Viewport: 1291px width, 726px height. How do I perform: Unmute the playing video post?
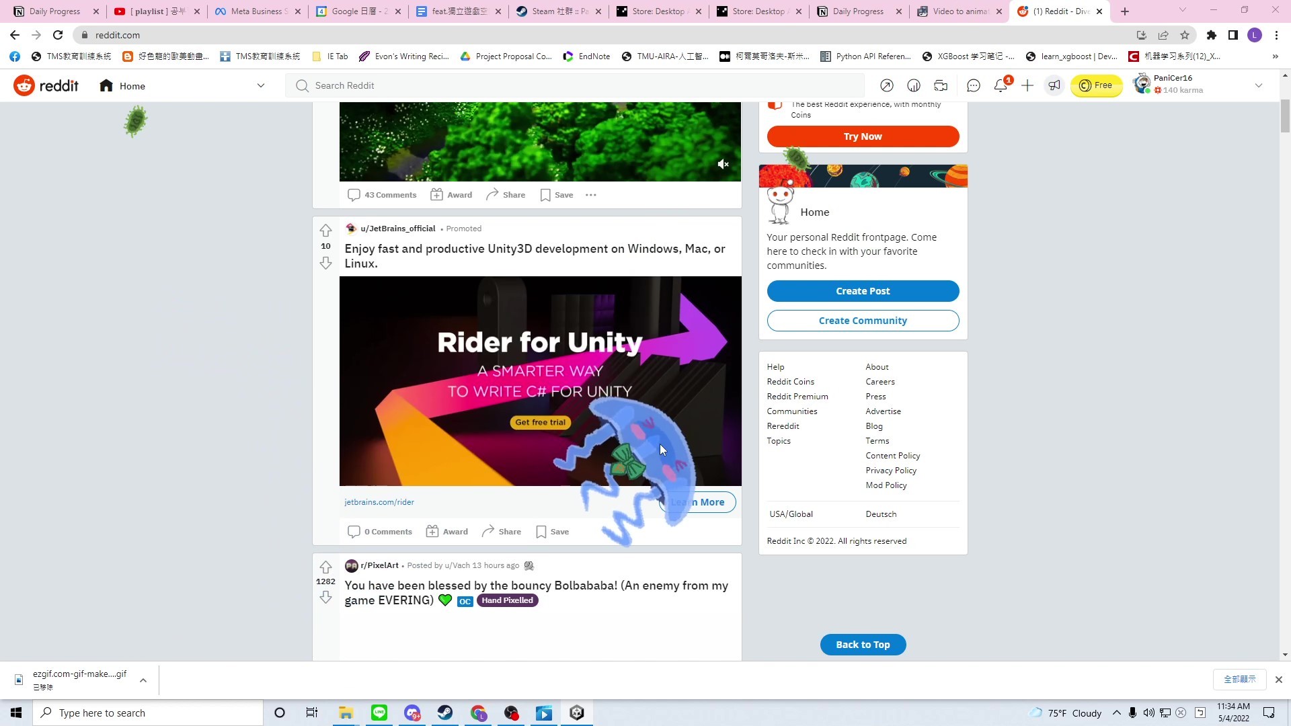tap(723, 164)
